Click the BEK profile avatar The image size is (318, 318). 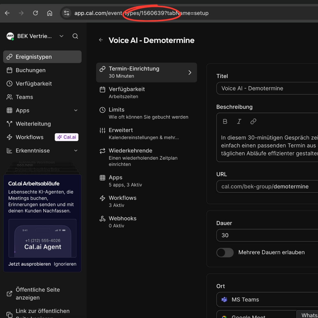coord(10,36)
